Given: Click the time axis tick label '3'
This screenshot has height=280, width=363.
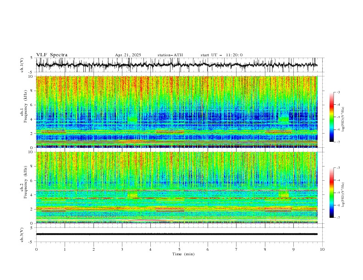Looking at the screenshot, I should click(x=122, y=249).
